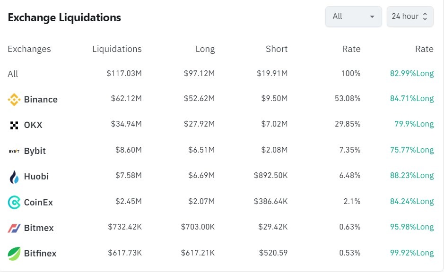Click the CoinEx exchange name
444x272 pixels.
click(x=38, y=203)
